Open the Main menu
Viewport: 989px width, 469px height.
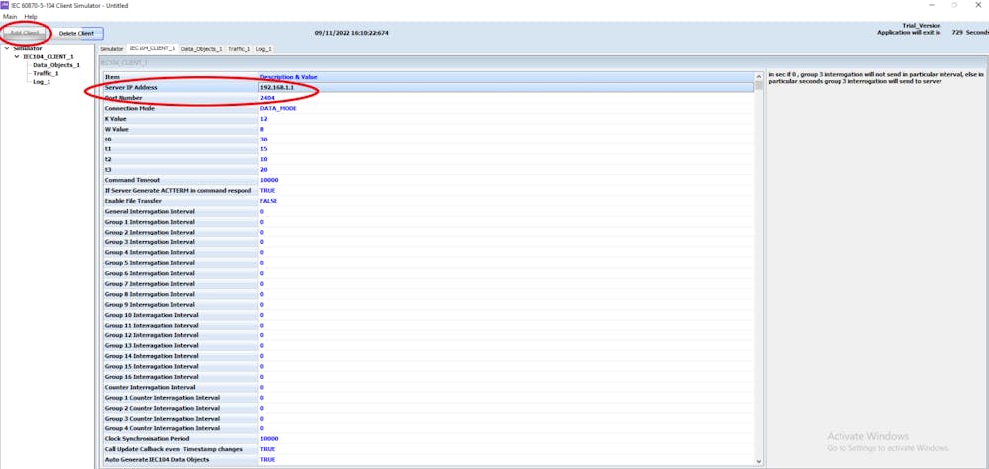click(10, 17)
